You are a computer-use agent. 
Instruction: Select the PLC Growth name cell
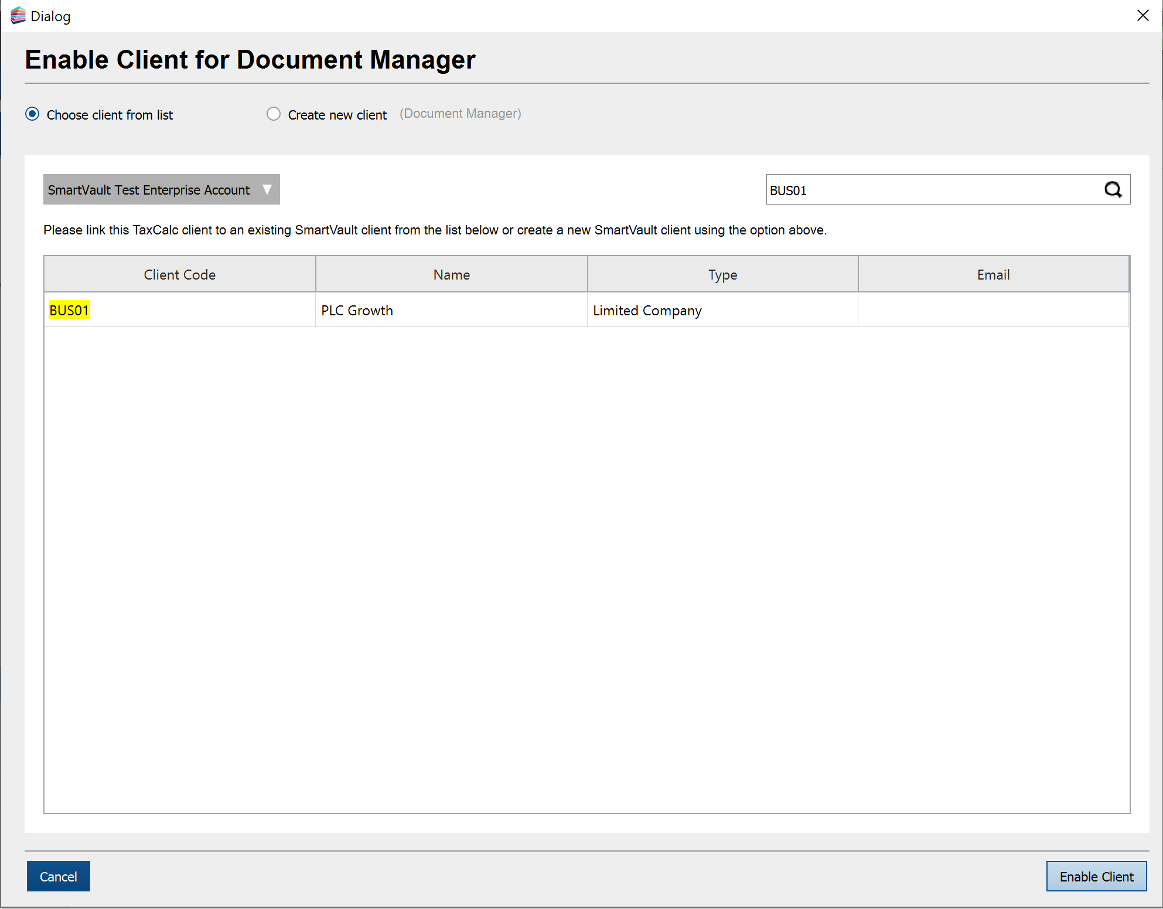(452, 310)
